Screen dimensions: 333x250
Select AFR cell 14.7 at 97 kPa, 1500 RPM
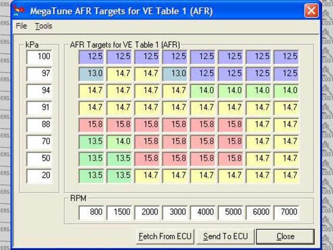tap(119, 74)
